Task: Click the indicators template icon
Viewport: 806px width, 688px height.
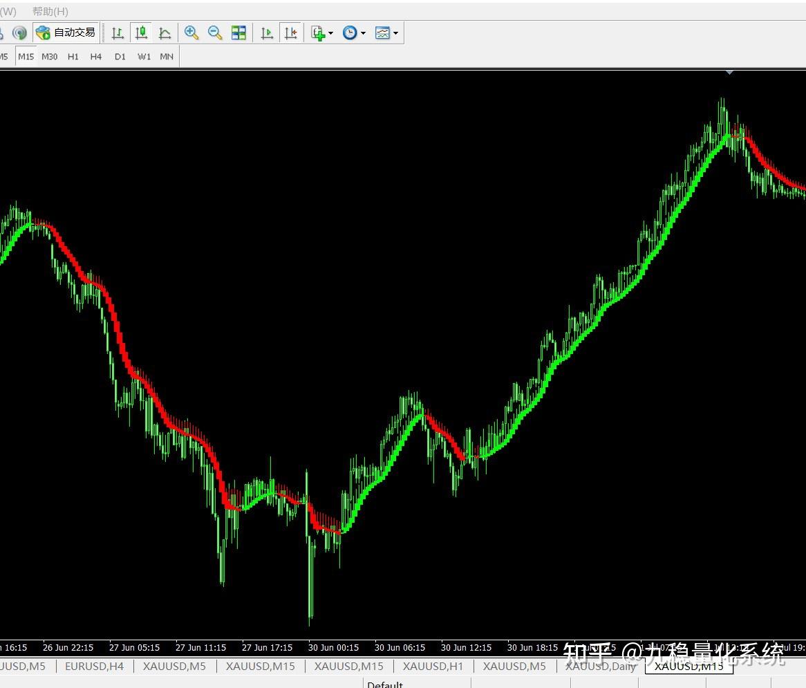Action: click(384, 32)
